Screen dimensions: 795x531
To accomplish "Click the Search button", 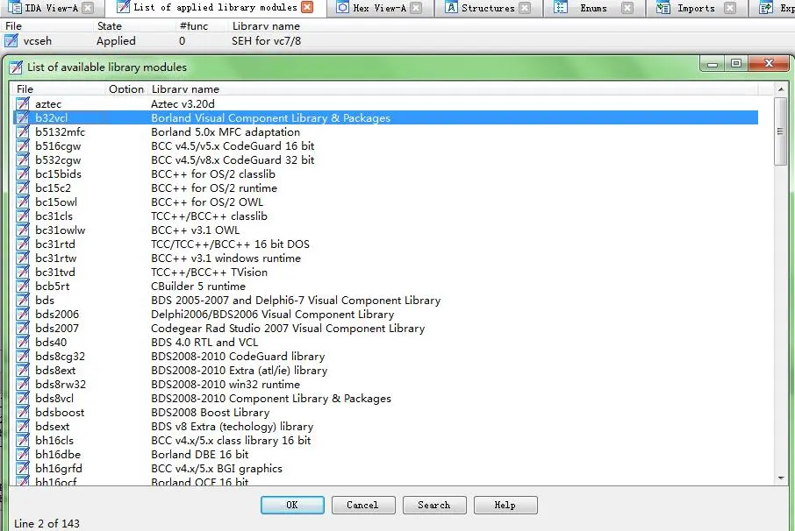I will click(x=434, y=505).
